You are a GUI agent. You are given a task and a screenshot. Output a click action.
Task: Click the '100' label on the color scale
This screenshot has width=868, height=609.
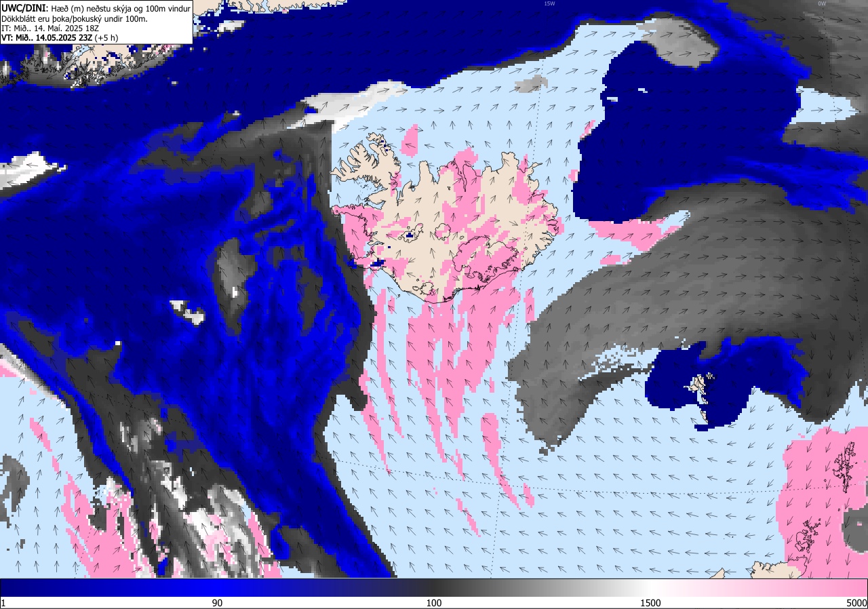click(434, 603)
